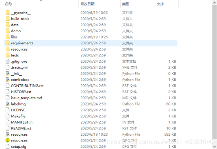The height and width of the screenshot is (149, 217).
Task: Click the scrollbar down arrow
Action: tap(215, 147)
